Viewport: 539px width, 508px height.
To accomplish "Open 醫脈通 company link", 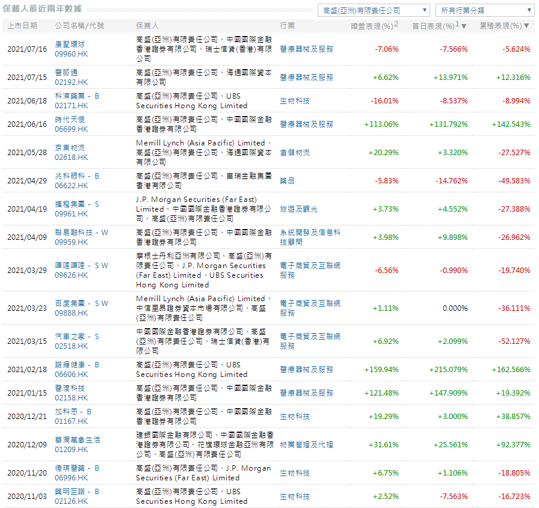I will tap(66, 73).
